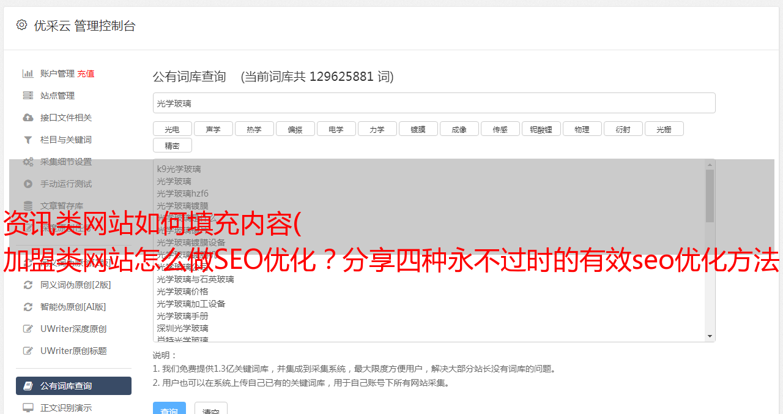Open 账户管理 bar chart icon
Viewport: 783px width, 414px height.
coord(28,73)
